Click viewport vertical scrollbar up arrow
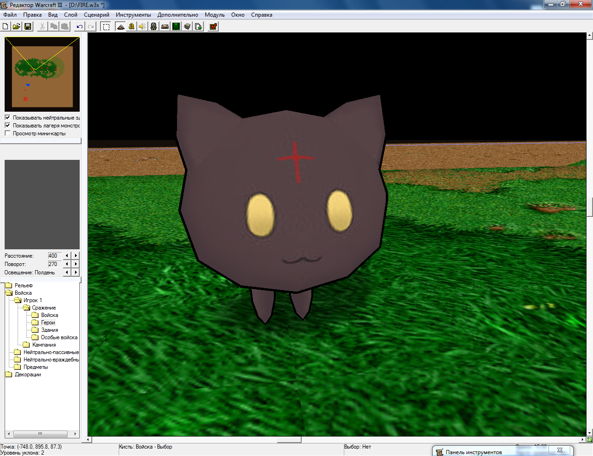593x456 pixels. point(590,35)
